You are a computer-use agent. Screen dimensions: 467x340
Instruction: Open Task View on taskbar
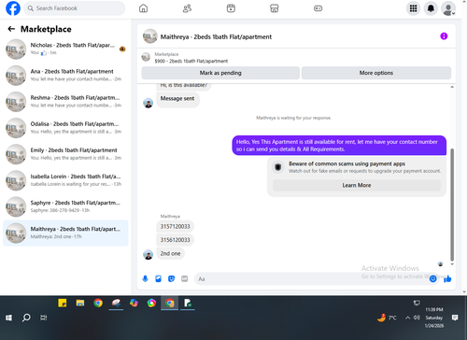pyautogui.click(x=44, y=318)
